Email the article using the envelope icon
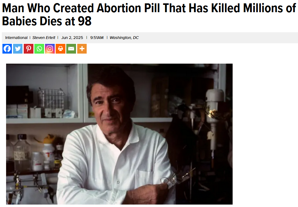Image resolution: width=298 pixels, height=207 pixels. tap(71, 49)
